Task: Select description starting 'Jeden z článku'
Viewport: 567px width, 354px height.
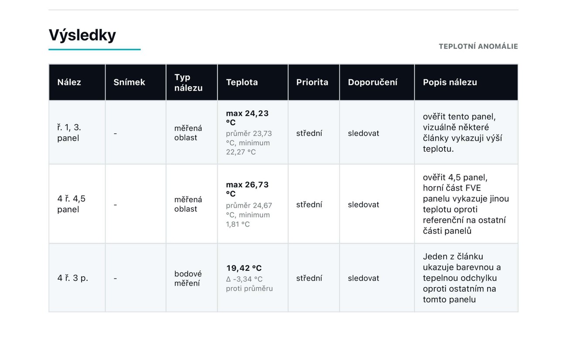Action: click(462, 278)
